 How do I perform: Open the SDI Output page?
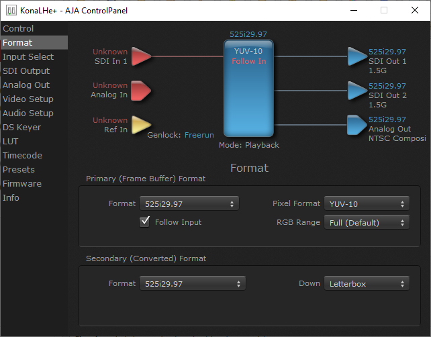34,70
